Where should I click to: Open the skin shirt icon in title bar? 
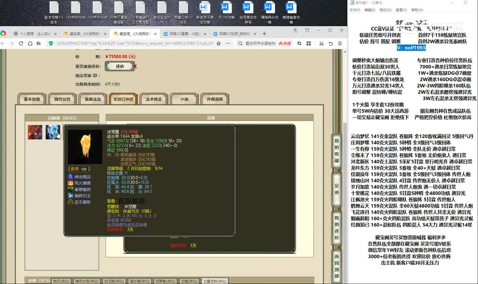[306, 30]
